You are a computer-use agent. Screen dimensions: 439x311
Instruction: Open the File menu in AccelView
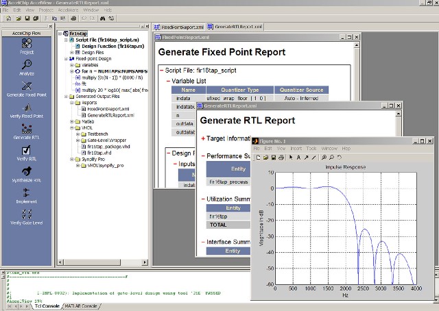[5, 10]
